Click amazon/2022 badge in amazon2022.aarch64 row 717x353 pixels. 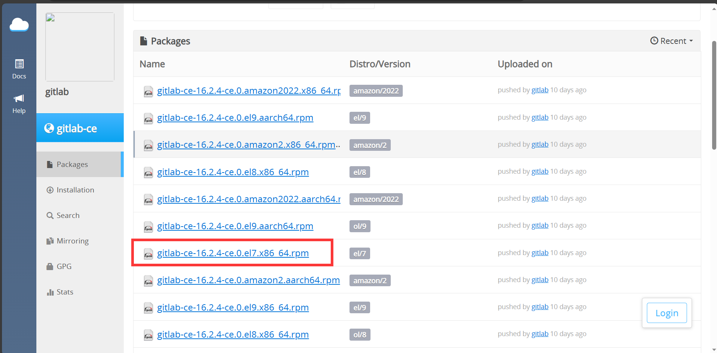[376, 199]
